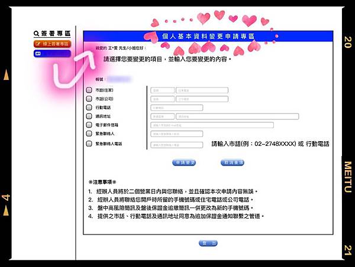Viewport: 355px width, 267px height.
Task: Click the magnifier icon beside 簽署專區
Action: [x=36, y=34]
